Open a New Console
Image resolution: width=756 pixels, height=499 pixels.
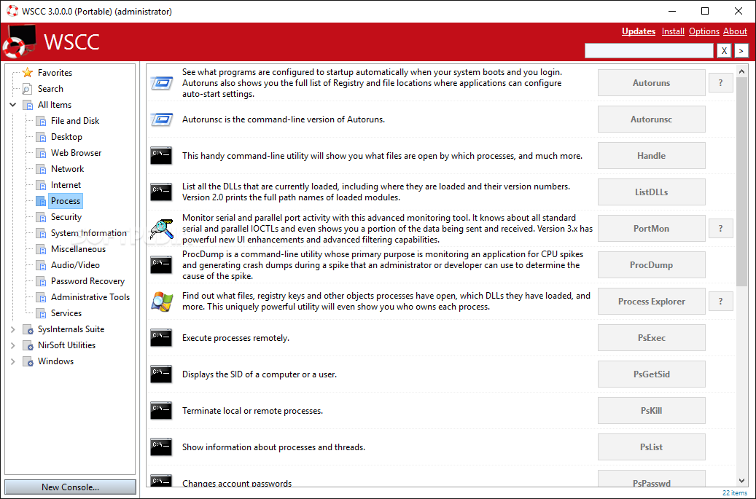pos(71,487)
